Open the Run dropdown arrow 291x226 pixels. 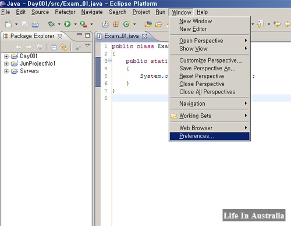pyautogui.click(x=75, y=24)
